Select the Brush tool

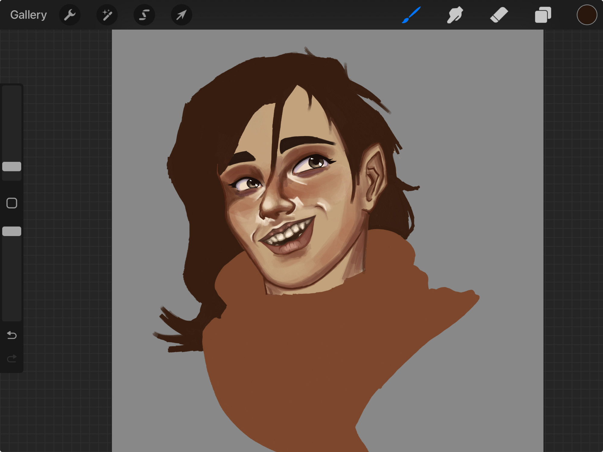(x=411, y=15)
